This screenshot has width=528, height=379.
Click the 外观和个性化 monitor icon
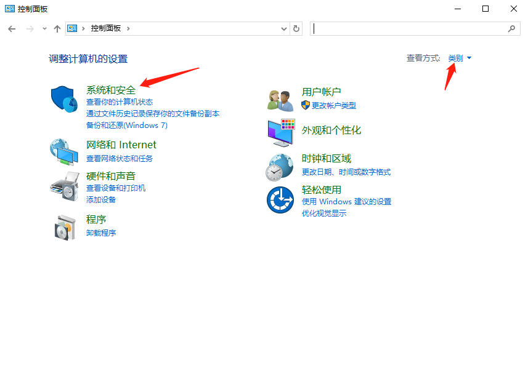coord(280,131)
